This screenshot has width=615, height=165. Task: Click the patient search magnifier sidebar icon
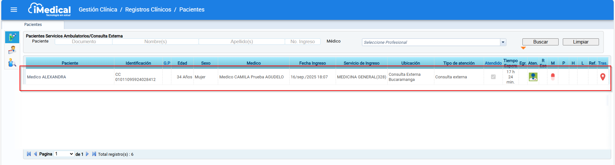tap(12, 63)
